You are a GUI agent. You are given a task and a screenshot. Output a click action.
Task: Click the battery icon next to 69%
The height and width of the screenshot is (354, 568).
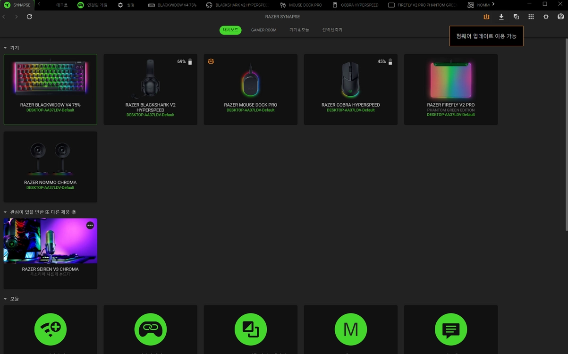click(190, 62)
